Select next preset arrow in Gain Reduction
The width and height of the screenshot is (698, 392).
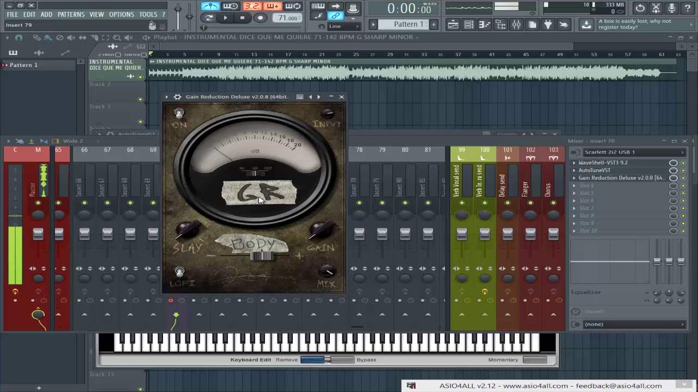point(319,97)
